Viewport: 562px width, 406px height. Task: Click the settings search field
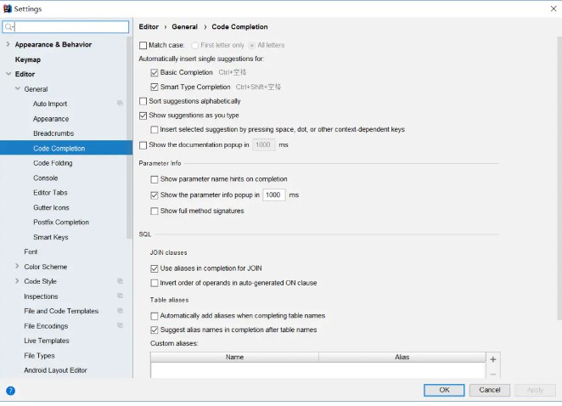pos(65,27)
